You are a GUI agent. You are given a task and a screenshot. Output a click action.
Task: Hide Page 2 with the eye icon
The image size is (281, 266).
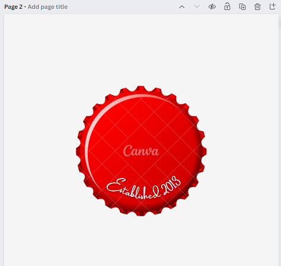coord(212,7)
